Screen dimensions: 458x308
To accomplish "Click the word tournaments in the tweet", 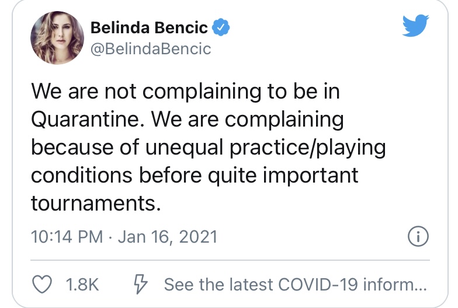I will pyautogui.click(x=93, y=204).
